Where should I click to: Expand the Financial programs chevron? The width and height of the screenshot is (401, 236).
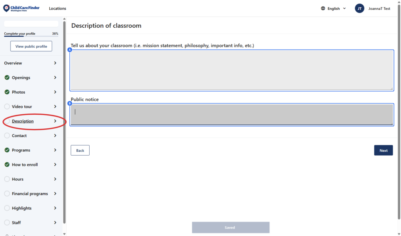coord(55,193)
